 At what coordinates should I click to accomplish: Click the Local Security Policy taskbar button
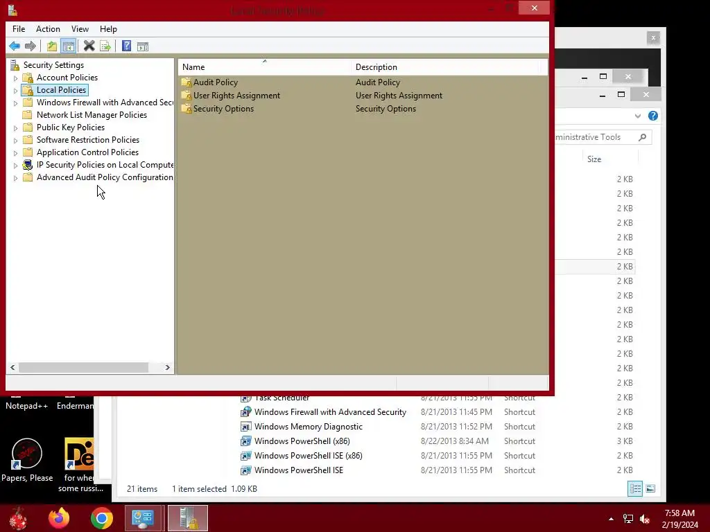click(187, 518)
